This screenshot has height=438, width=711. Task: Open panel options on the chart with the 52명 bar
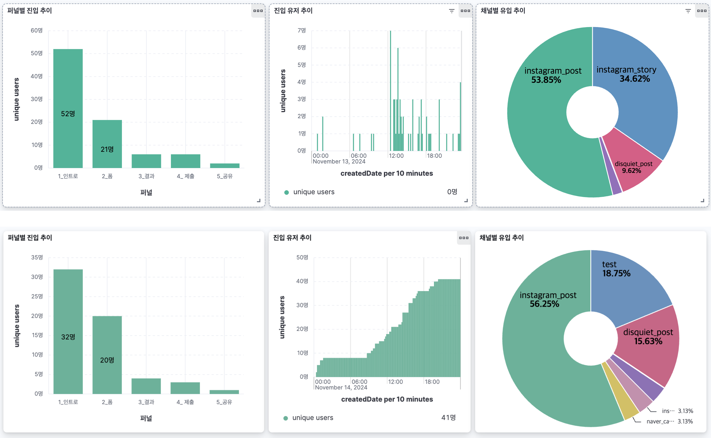[x=258, y=11]
